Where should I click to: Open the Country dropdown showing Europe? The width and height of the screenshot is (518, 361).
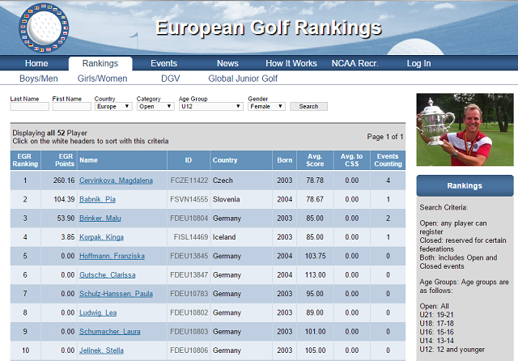(x=113, y=106)
